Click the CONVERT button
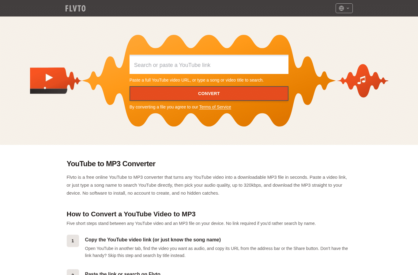 click(x=209, y=94)
